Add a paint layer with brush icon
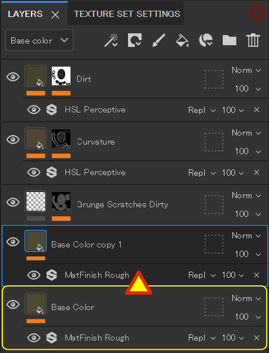The width and height of the screenshot is (269, 353). 158,40
